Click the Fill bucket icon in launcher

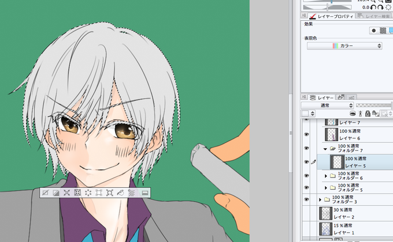121,193
